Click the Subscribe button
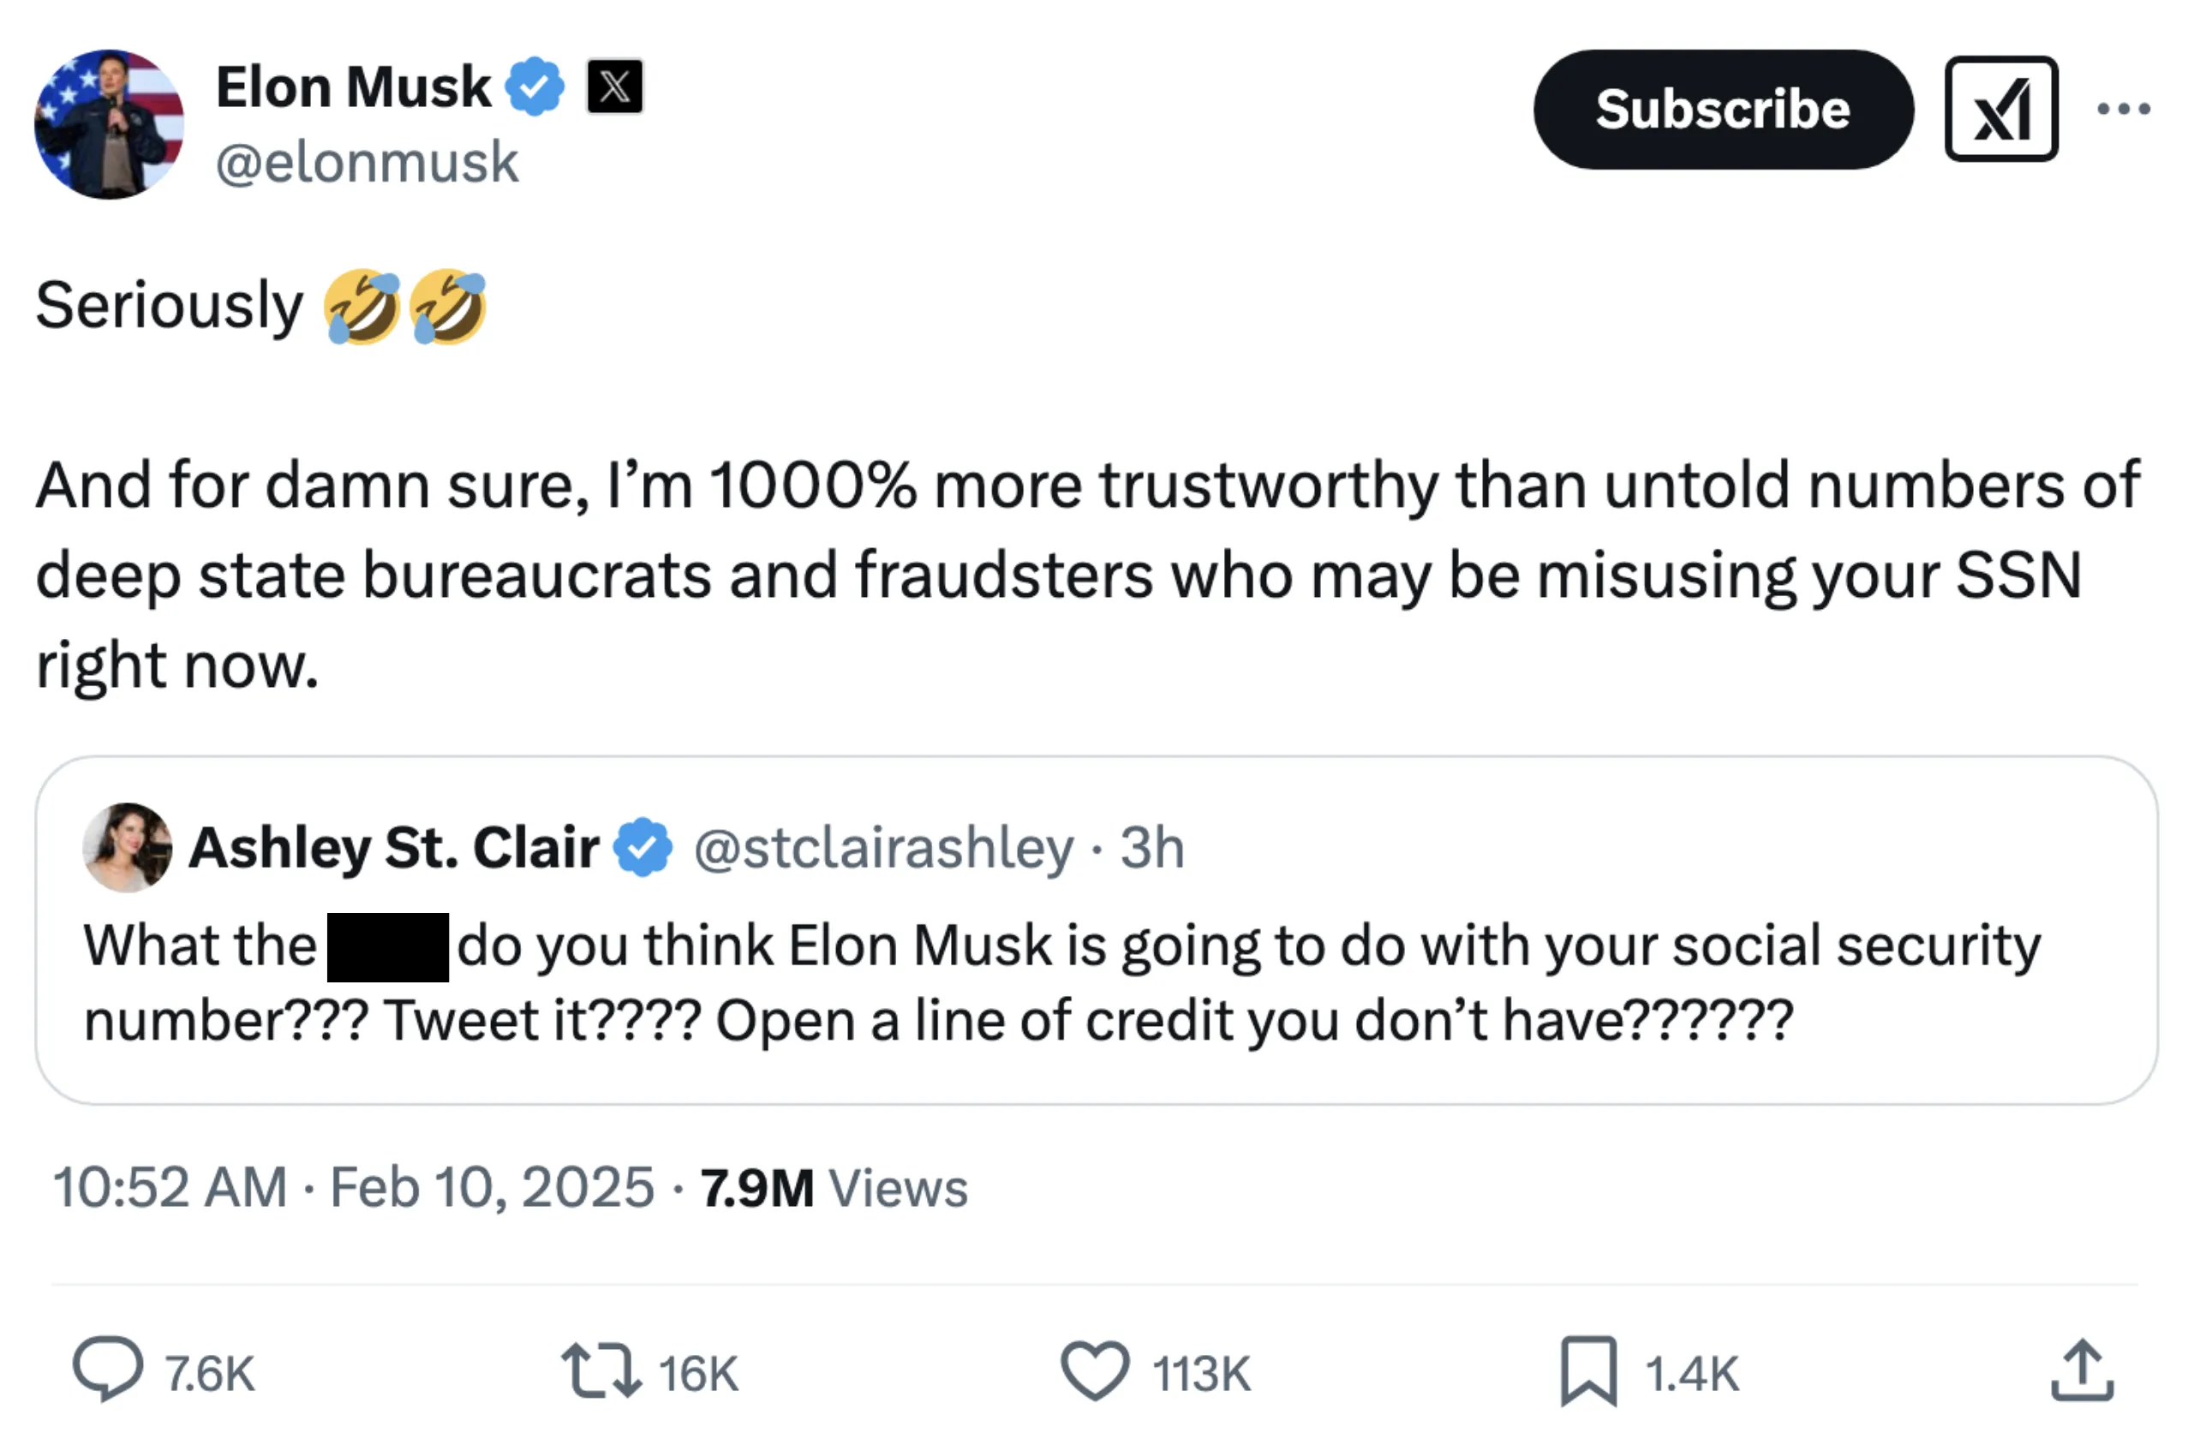 click(x=1722, y=110)
